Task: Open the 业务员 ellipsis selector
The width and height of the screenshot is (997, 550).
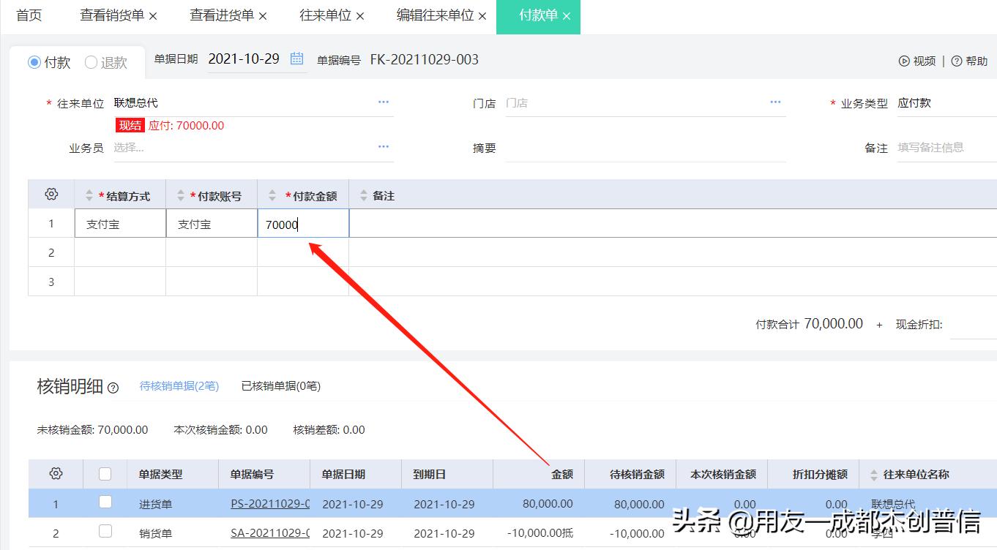Action: (x=383, y=146)
